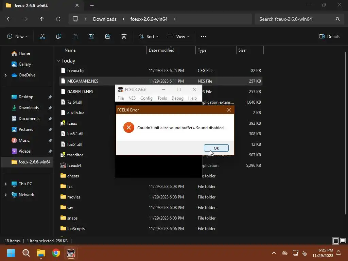Screen dimensions: 348x261
Task: Select the cheats folder
Action: pos(73,176)
